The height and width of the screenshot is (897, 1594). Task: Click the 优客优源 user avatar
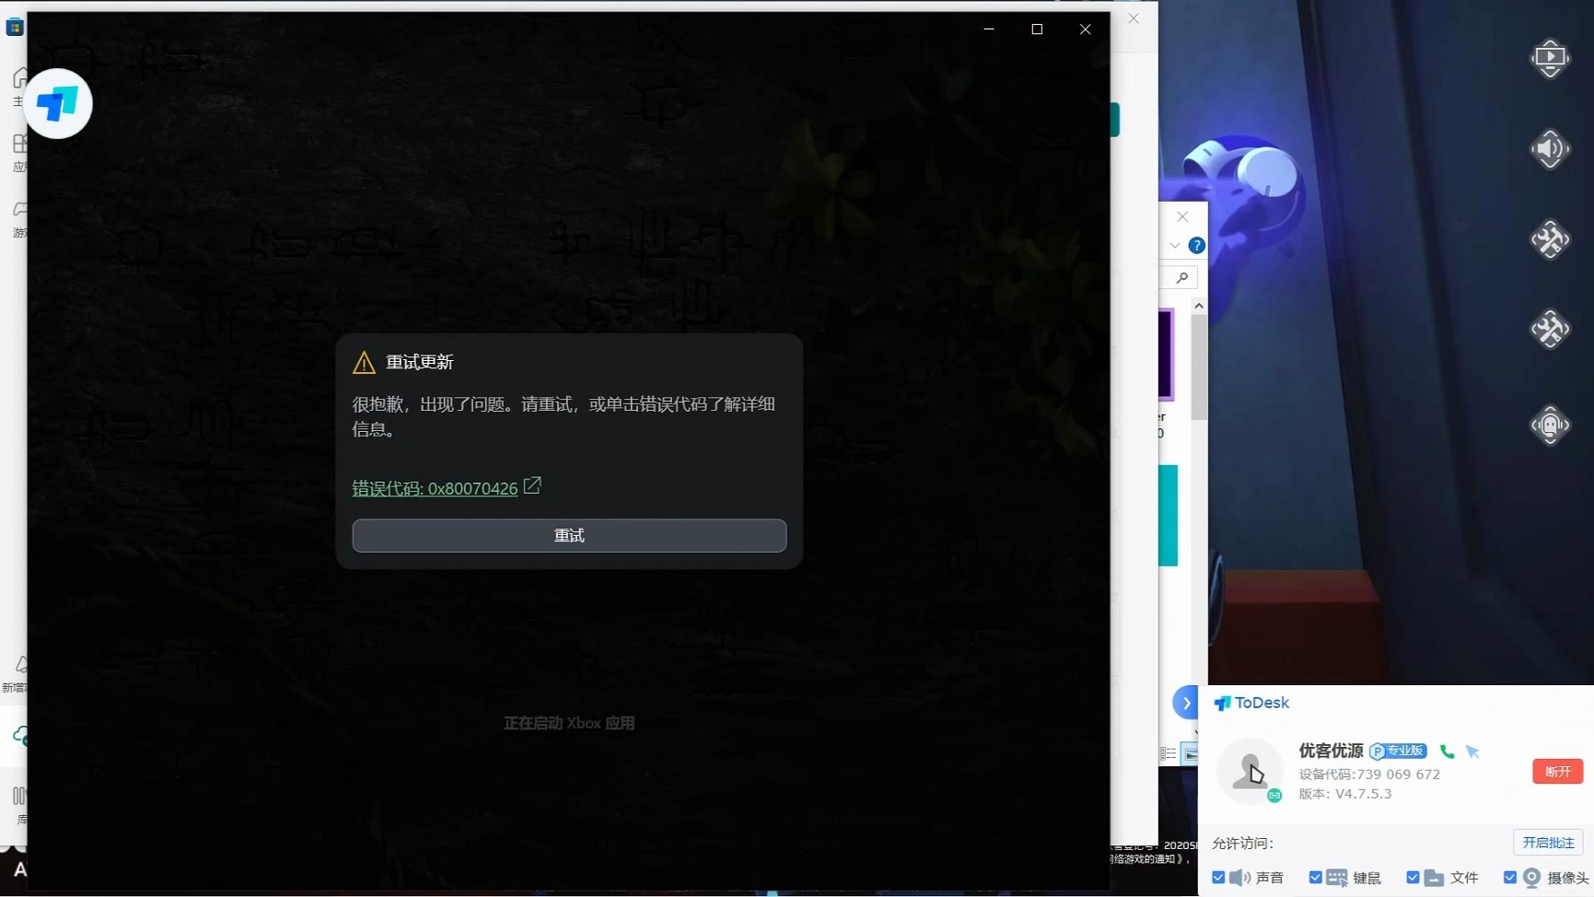coord(1250,771)
